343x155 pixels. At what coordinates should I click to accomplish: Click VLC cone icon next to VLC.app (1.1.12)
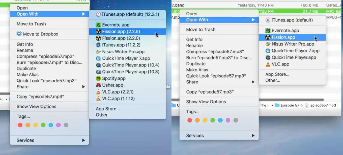click(x=98, y=99)
